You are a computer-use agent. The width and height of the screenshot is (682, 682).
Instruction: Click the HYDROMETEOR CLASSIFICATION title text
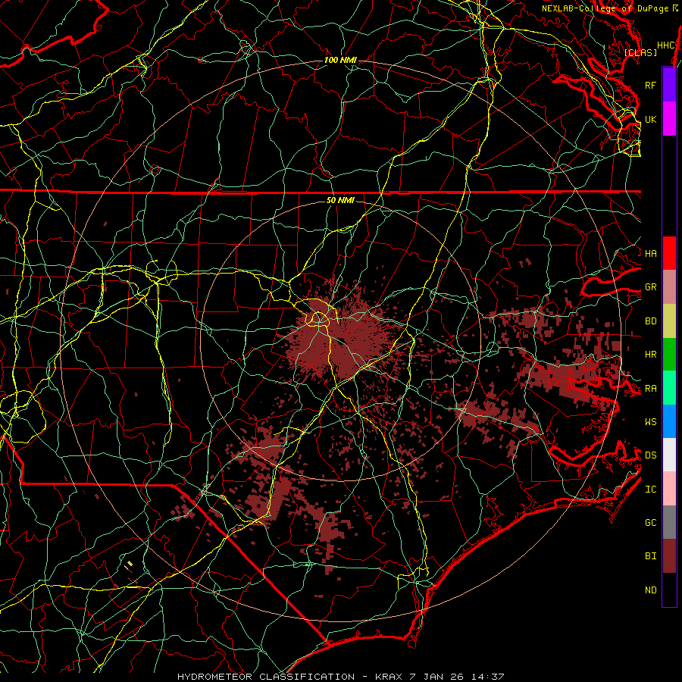[x=266, y=677]
